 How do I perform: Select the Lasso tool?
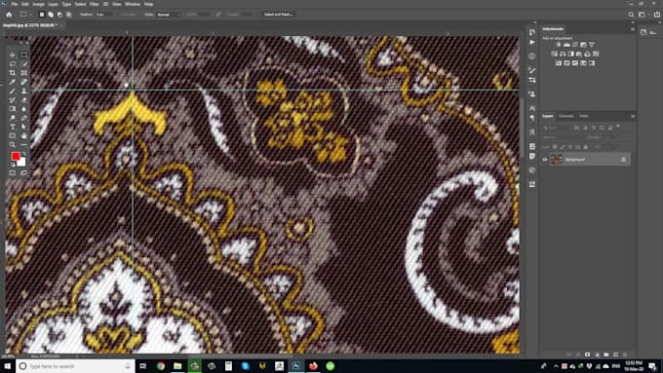pyautogui.click(x=13, y=63)
